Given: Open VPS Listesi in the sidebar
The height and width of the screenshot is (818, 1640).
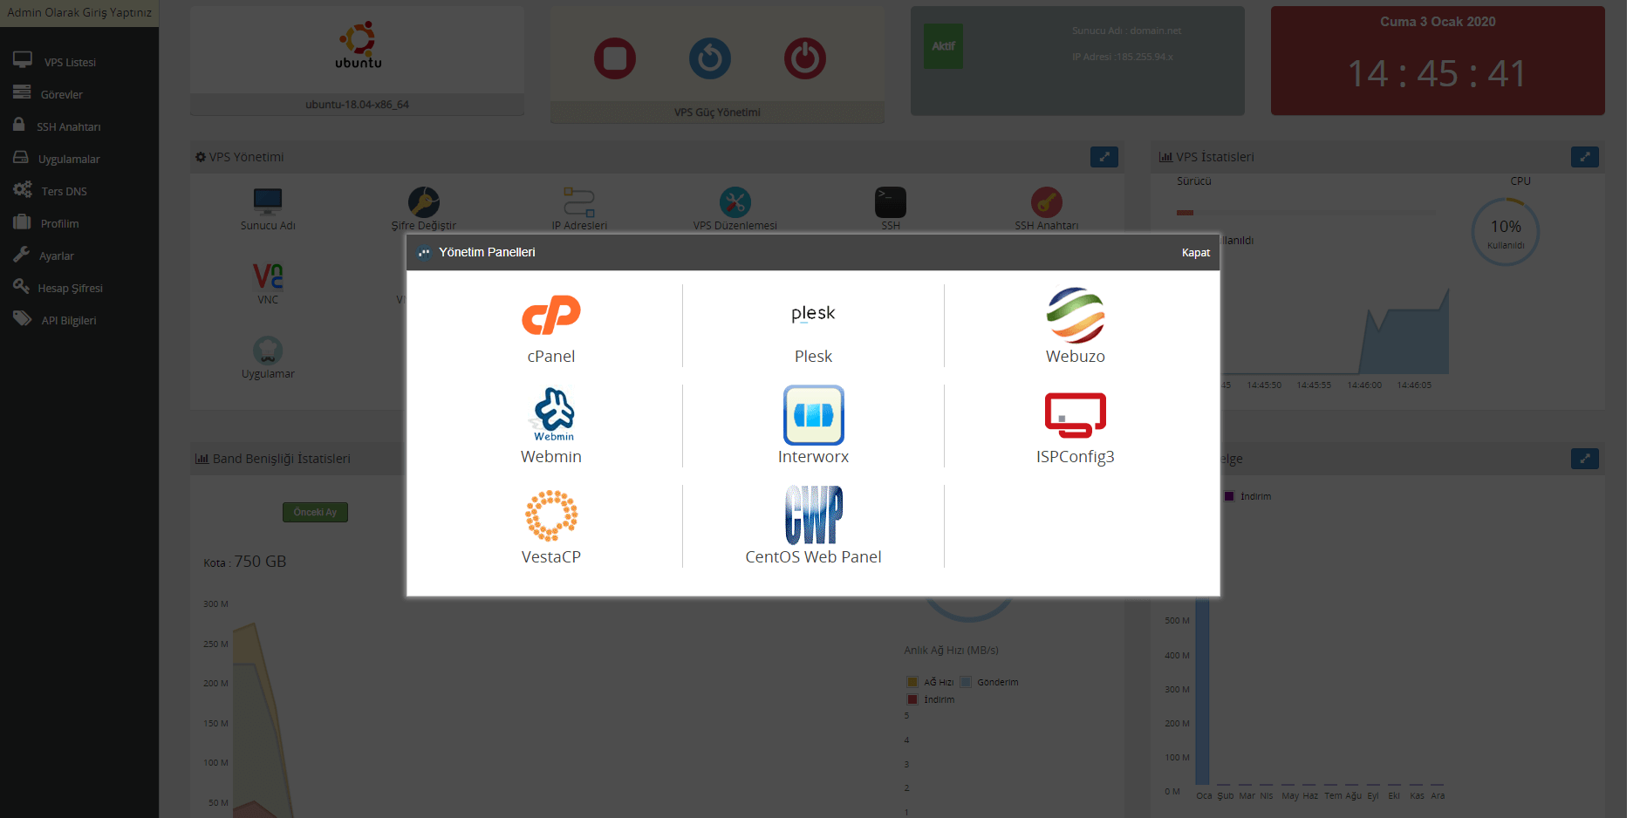Looking at the screenshot, I should point(70,62).
